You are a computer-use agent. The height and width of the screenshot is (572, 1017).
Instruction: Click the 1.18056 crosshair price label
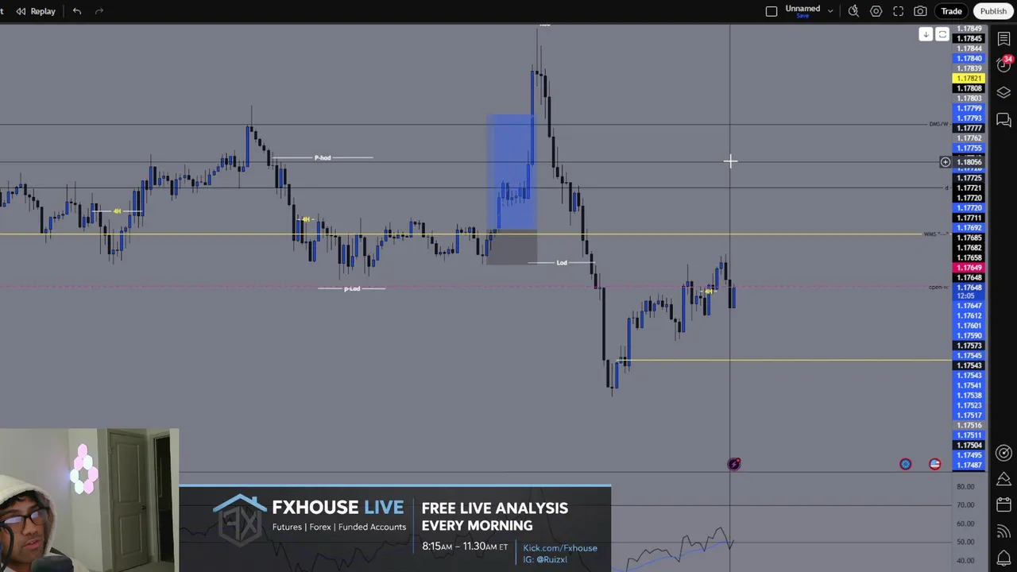[969, 162]
